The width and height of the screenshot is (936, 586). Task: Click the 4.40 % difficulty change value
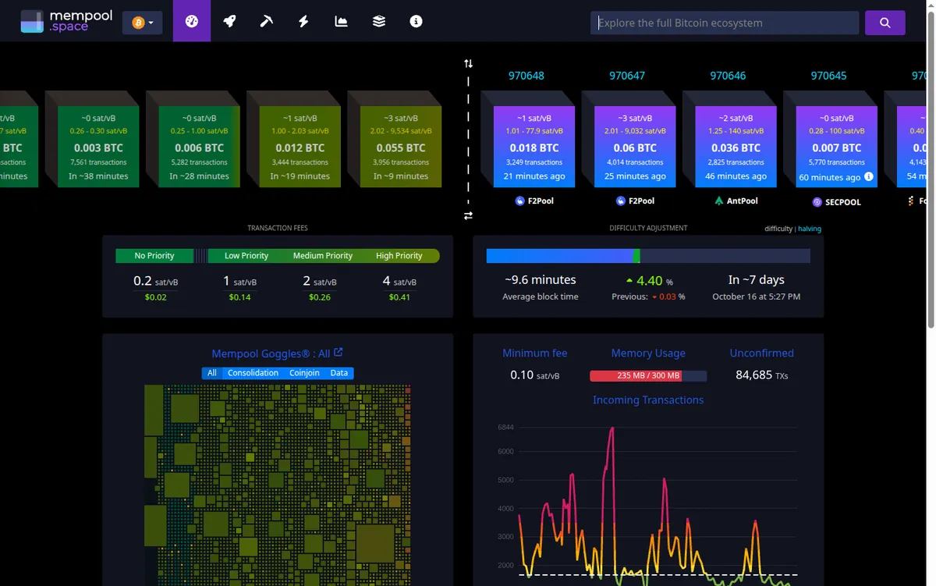(649, 281)
